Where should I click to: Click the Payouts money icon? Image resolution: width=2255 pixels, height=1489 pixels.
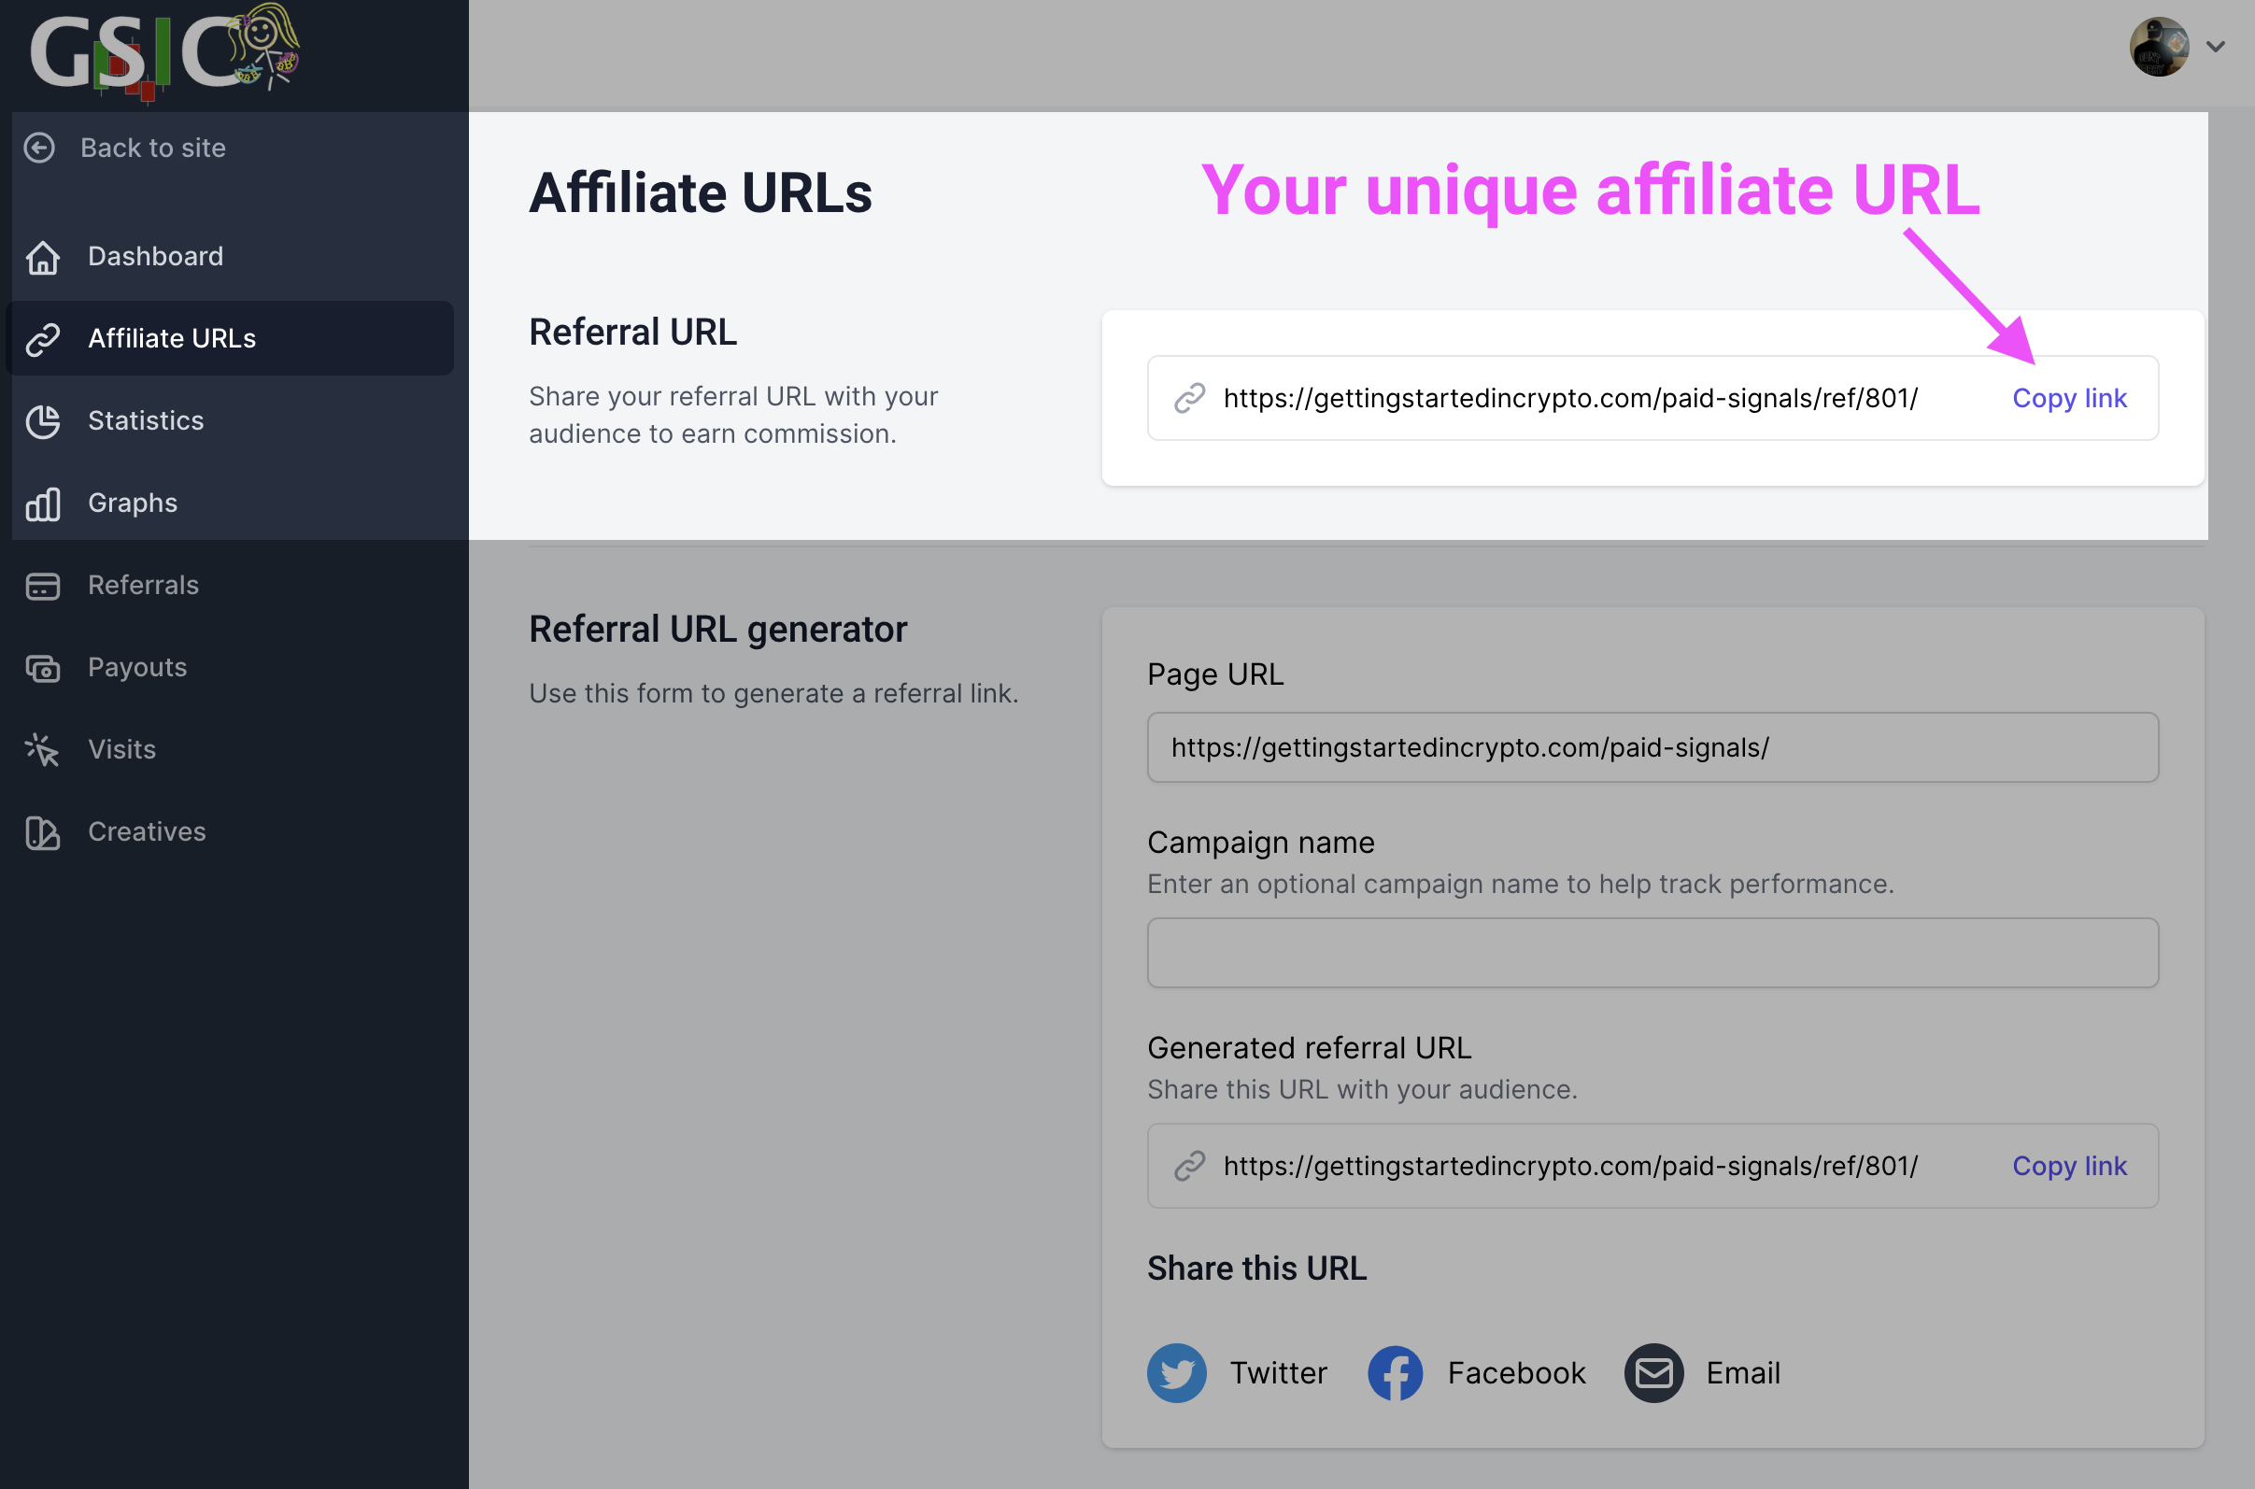coord(43,668)
